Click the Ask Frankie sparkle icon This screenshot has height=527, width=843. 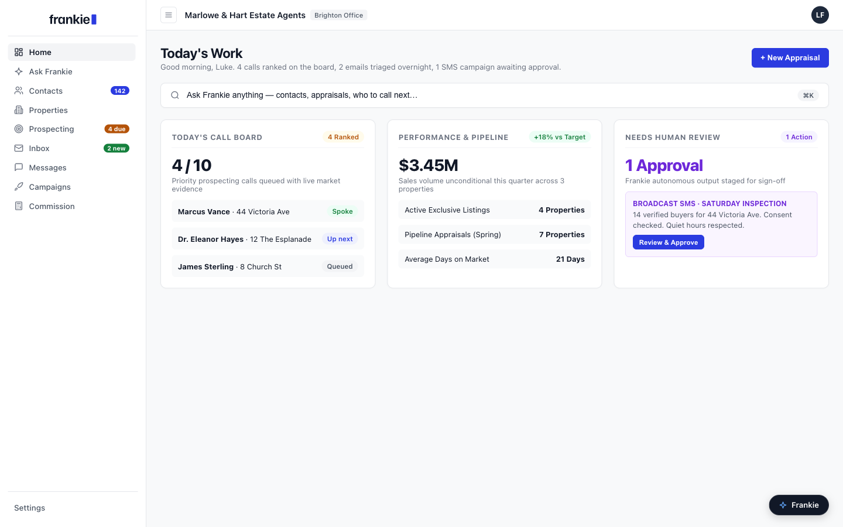pyautogui.click(x=19, y=71)
